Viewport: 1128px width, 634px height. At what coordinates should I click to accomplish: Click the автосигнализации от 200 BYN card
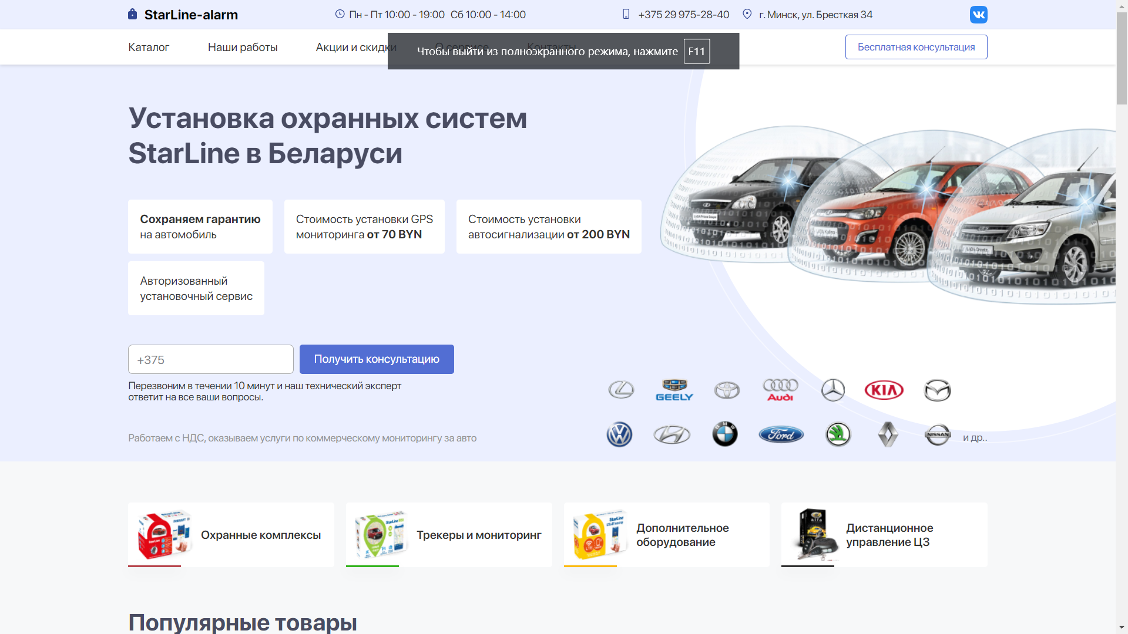(x=549, y=227)
